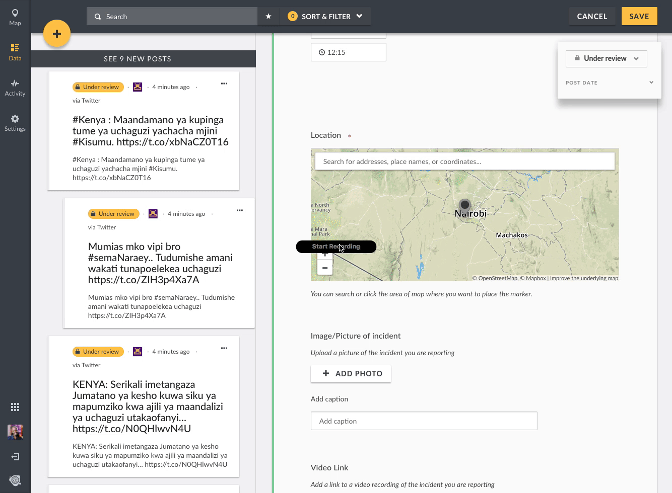This screenshot has height=493, width=672.
Task: Open Settings from the sidebar
Action: click(15, 123)
